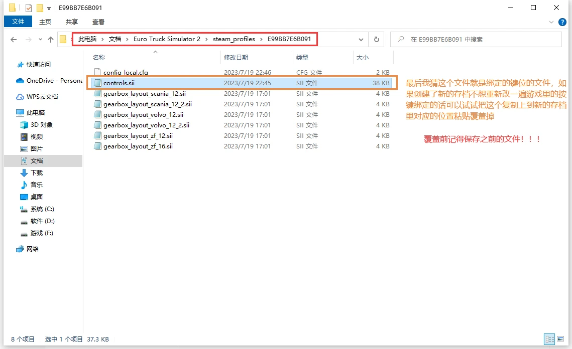Open the 文档 folder in sidebar
Viewport: 572px width, 349px height.
coord(43,160)
